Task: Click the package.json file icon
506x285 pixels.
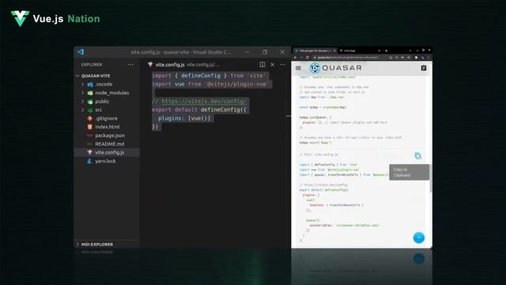Action: pos(90,135)
